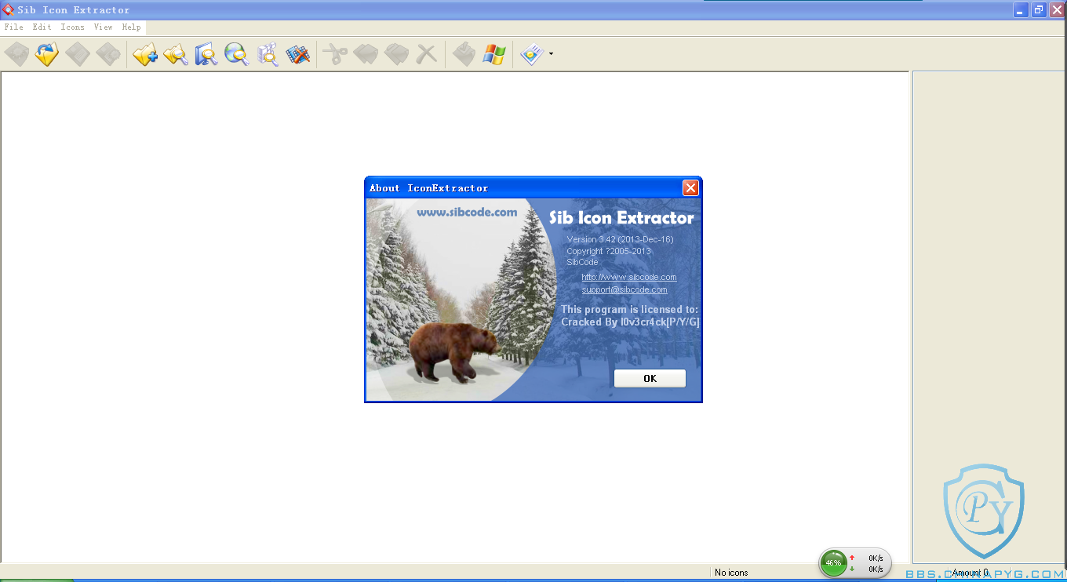Open the File menu
Image resolution: width=1067 pixels, height=582 pixels.
pyautogui.click(x=13, y=27)
